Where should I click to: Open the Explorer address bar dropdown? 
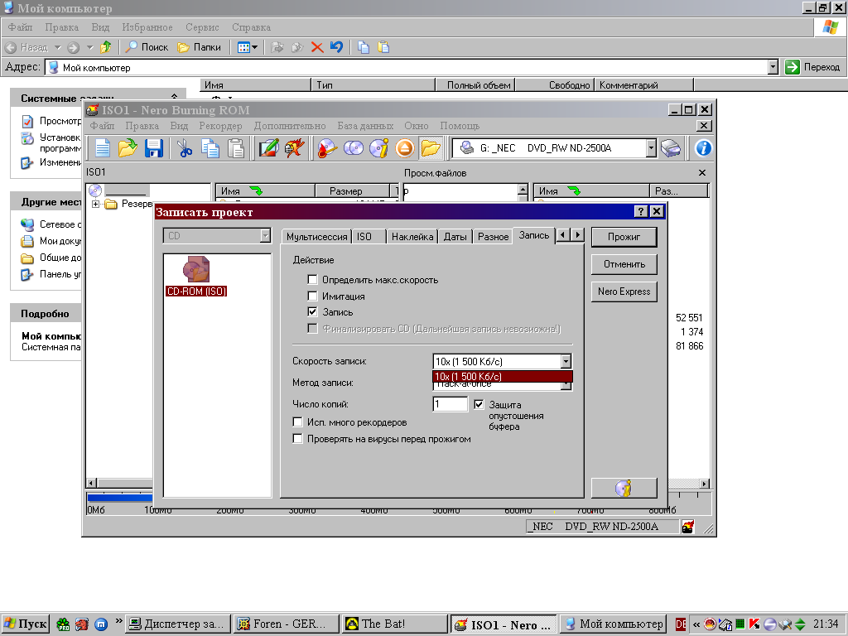[x=773, y=67]
